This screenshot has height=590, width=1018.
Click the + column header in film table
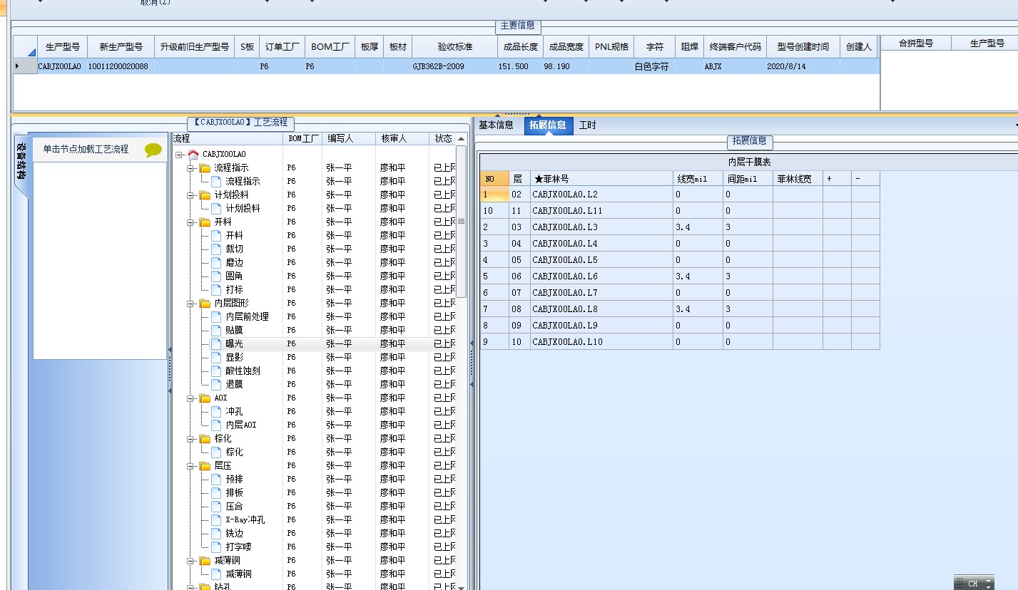click(x=837, y=179)
